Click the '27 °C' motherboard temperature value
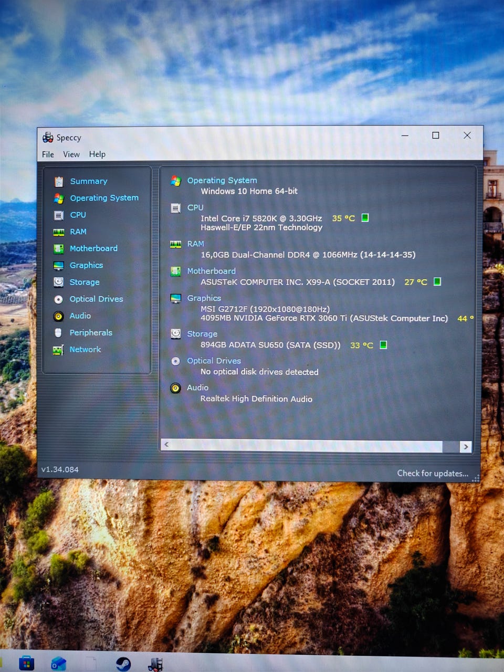This screenshot has height=672, width=504. click(x=416, y=282)
